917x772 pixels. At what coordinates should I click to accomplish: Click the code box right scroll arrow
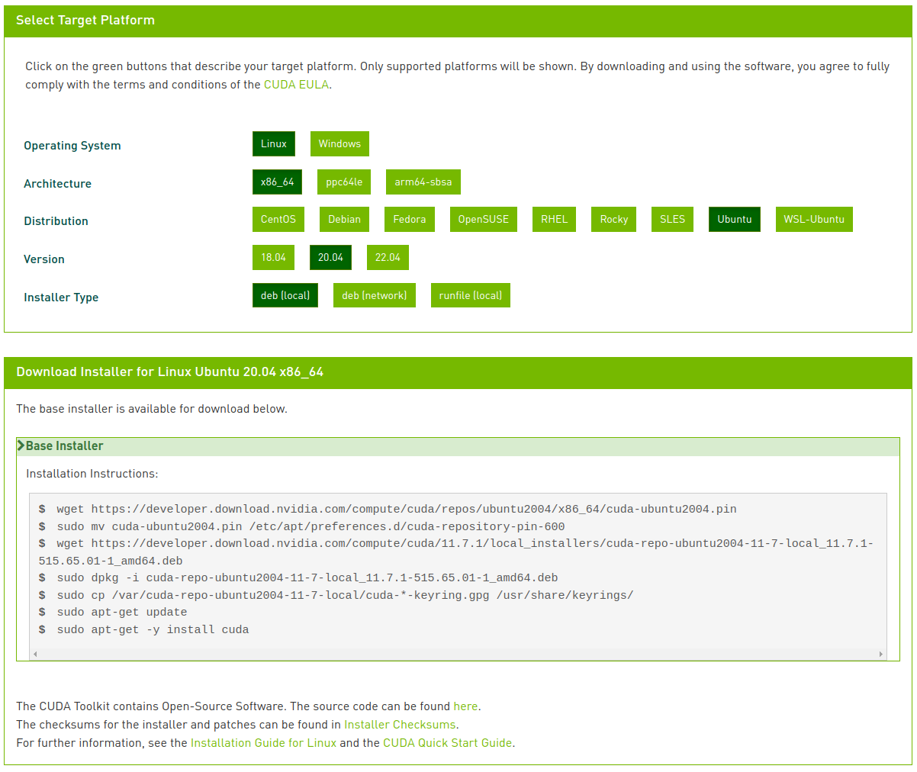coord(881,654)
